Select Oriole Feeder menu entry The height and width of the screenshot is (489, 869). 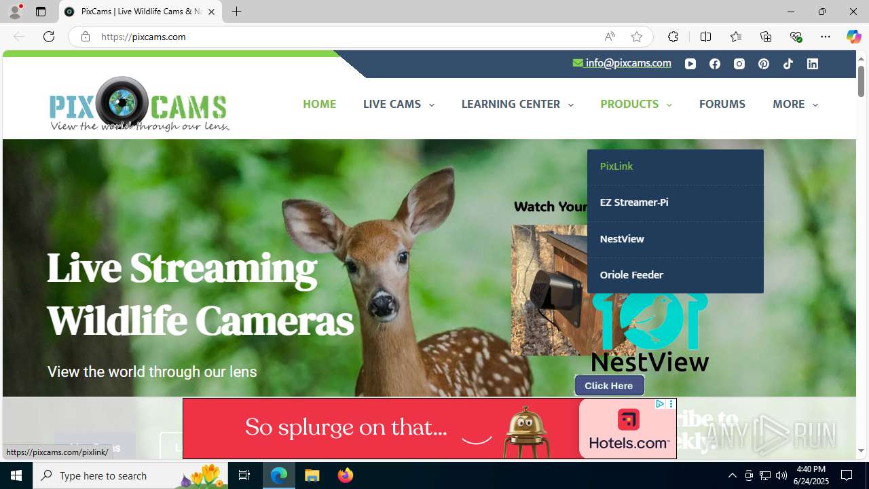coord(676,275)
